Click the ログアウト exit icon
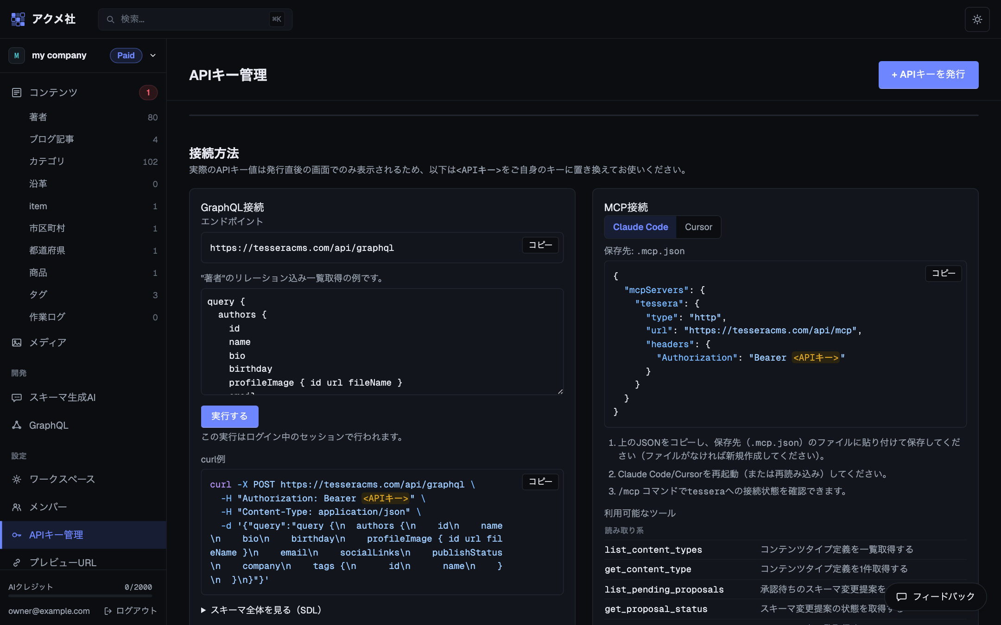This screenshot has width=1001, height=625. 108,611
